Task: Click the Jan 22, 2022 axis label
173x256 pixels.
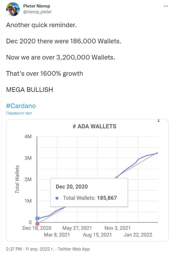Action: pyautogui.click(x=138, y=235)
